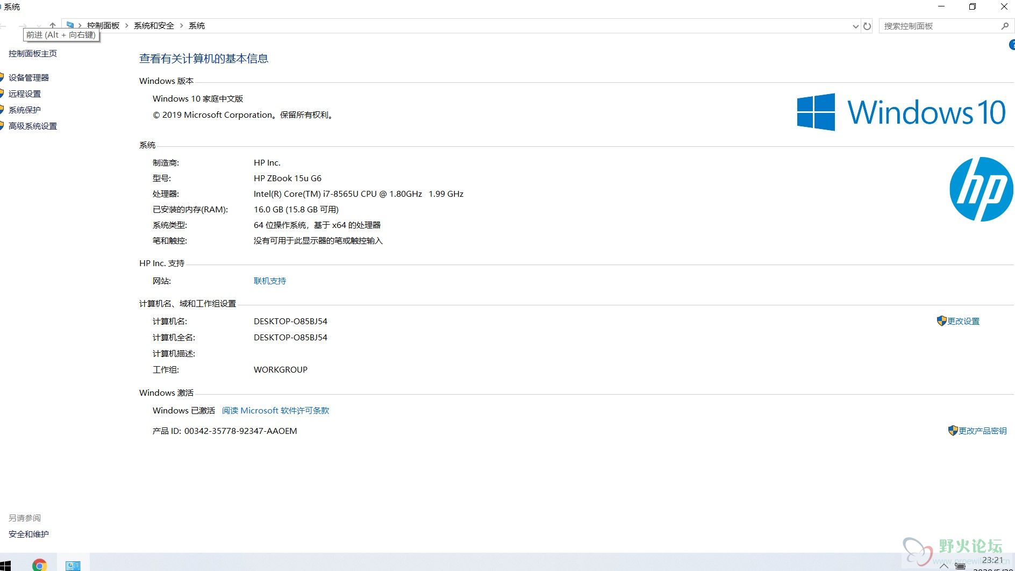Screen dimensions: 1015x571
Task: Navigate to 系统和安全 breadcrumb
Action: [x=154, y=25]
